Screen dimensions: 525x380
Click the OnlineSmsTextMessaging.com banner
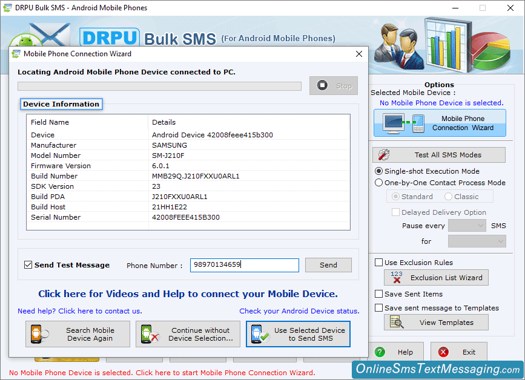pyautogui.click(x=438, y=369)
